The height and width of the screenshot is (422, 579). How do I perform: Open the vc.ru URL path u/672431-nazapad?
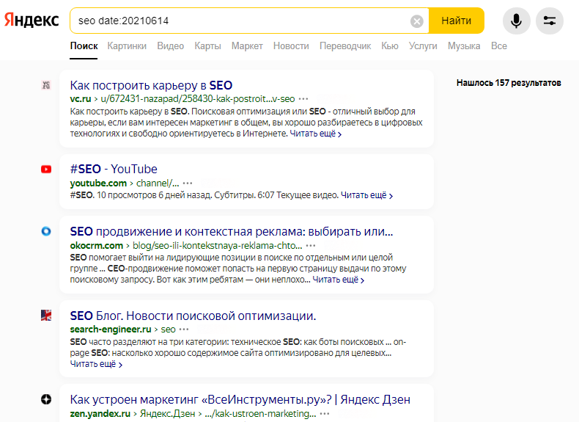coord(198,99)
